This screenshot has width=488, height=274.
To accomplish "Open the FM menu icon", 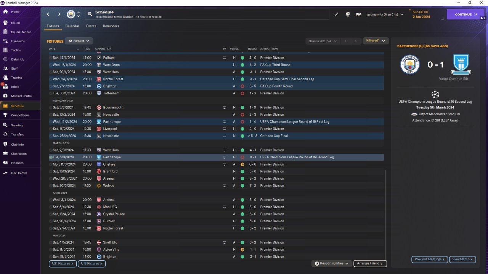I will click(359, 14).
